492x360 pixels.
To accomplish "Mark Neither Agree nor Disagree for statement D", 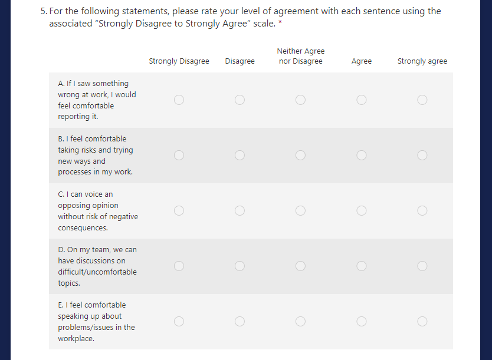I will coord(300,266).
